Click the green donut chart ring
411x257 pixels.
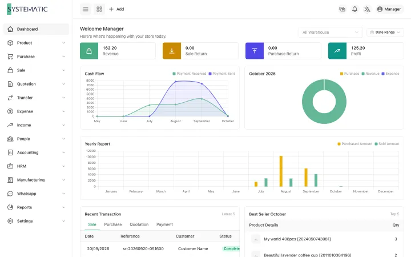(x=308, y=102)
